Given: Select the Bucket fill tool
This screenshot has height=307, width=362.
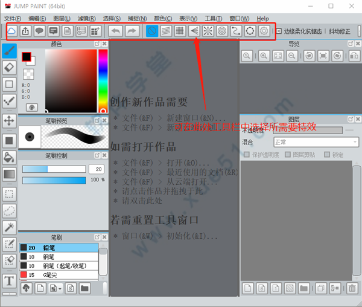Looking at the screenshot, I should coord(9,157).
